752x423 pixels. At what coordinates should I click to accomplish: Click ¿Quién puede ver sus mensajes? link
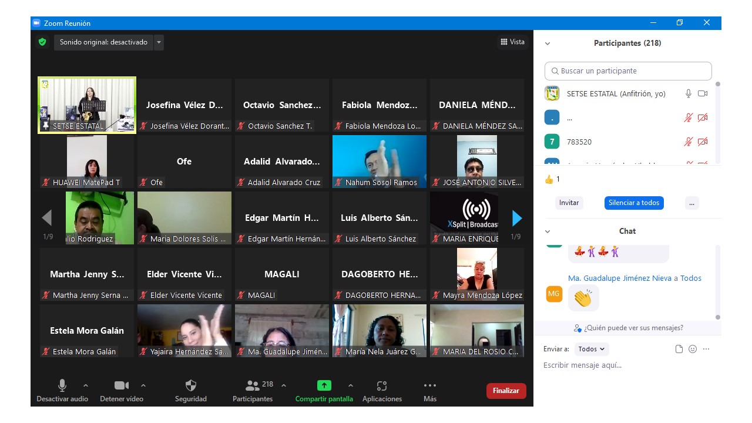tap(629, 328)
